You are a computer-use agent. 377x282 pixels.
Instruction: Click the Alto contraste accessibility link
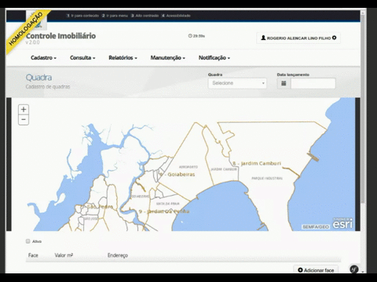(x=145, y=16)
